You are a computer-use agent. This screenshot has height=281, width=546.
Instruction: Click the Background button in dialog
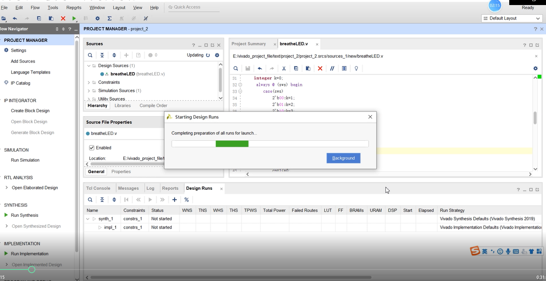pos(343,158)
